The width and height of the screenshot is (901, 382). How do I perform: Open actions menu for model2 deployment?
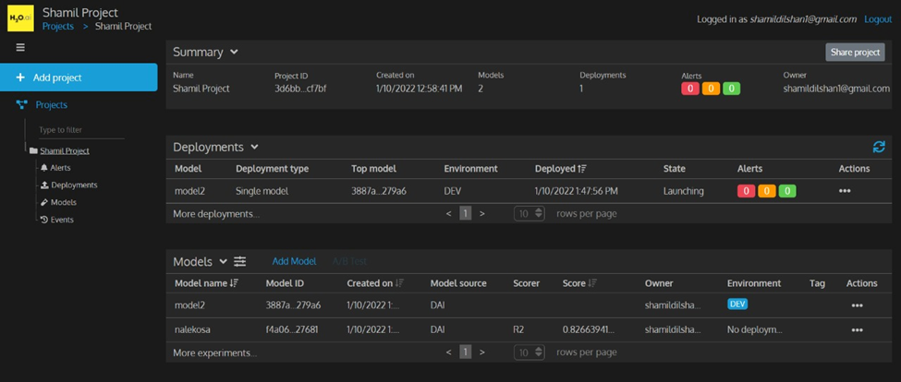844,191
